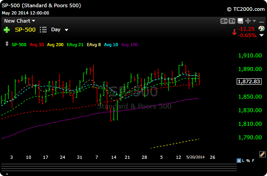Click the 1,890.00 price axis label
This screenshot has width=267, height=176.
[250, 69]
